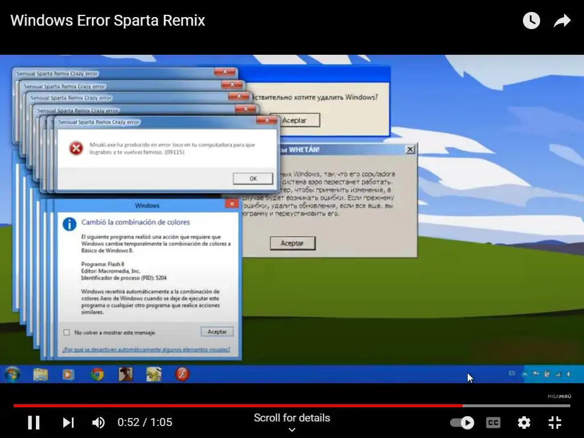
Task: Tick 'No volver a mostrar este mensaje' checkbox
Action: click(x=67, y=332)
